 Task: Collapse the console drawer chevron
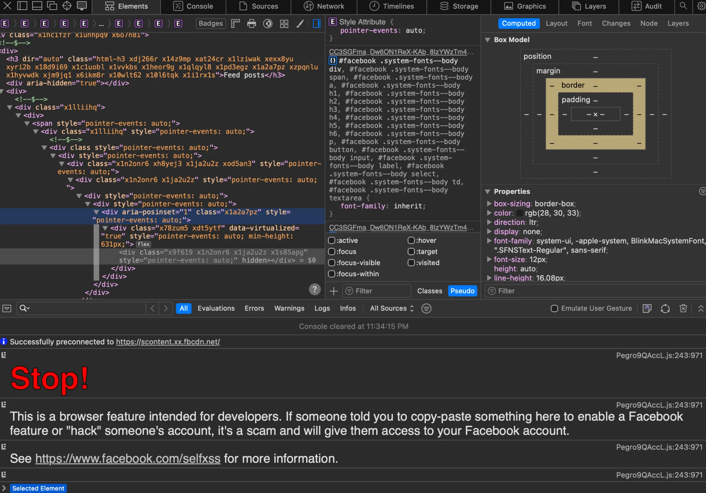click(701, 308)
